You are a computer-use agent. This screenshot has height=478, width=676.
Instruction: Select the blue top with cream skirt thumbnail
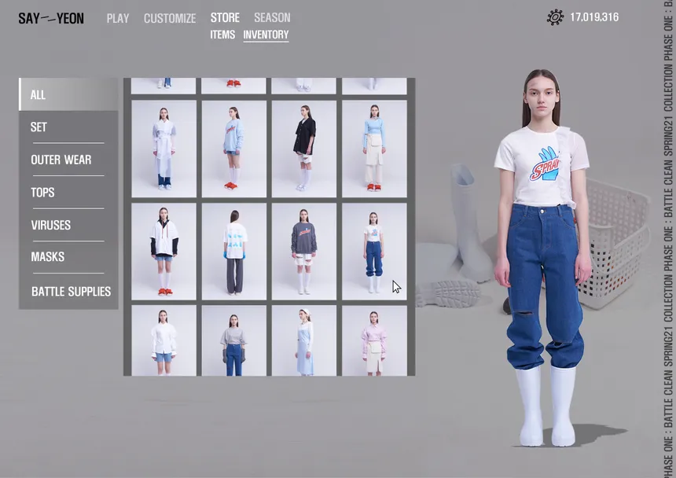374,149
